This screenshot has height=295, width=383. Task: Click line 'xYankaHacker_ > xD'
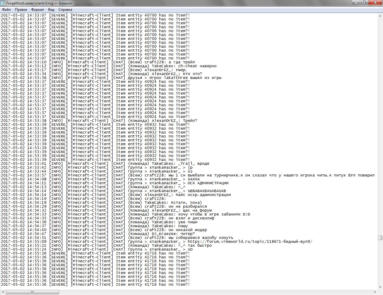96,249
